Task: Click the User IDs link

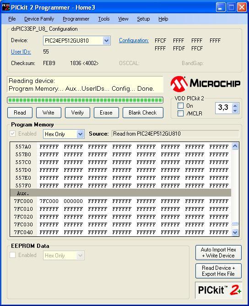Action: 21,52
